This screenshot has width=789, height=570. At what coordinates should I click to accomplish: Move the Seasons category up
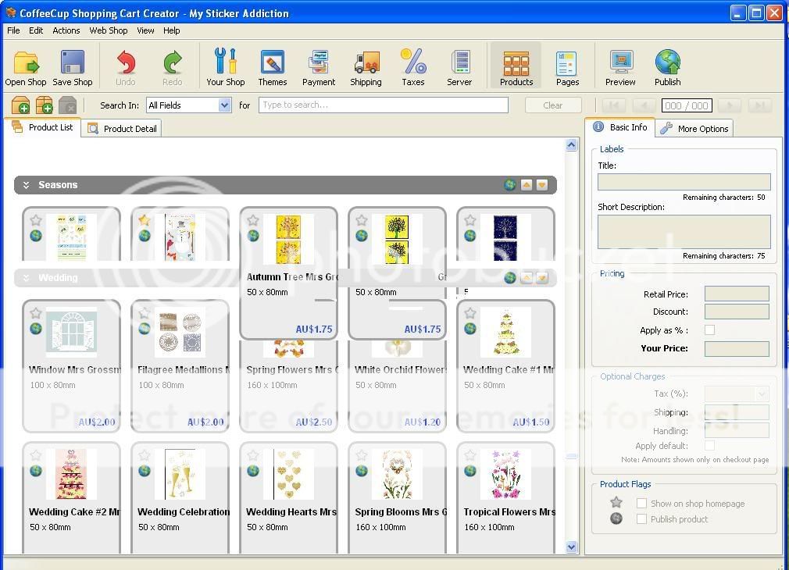pos(527,185)
